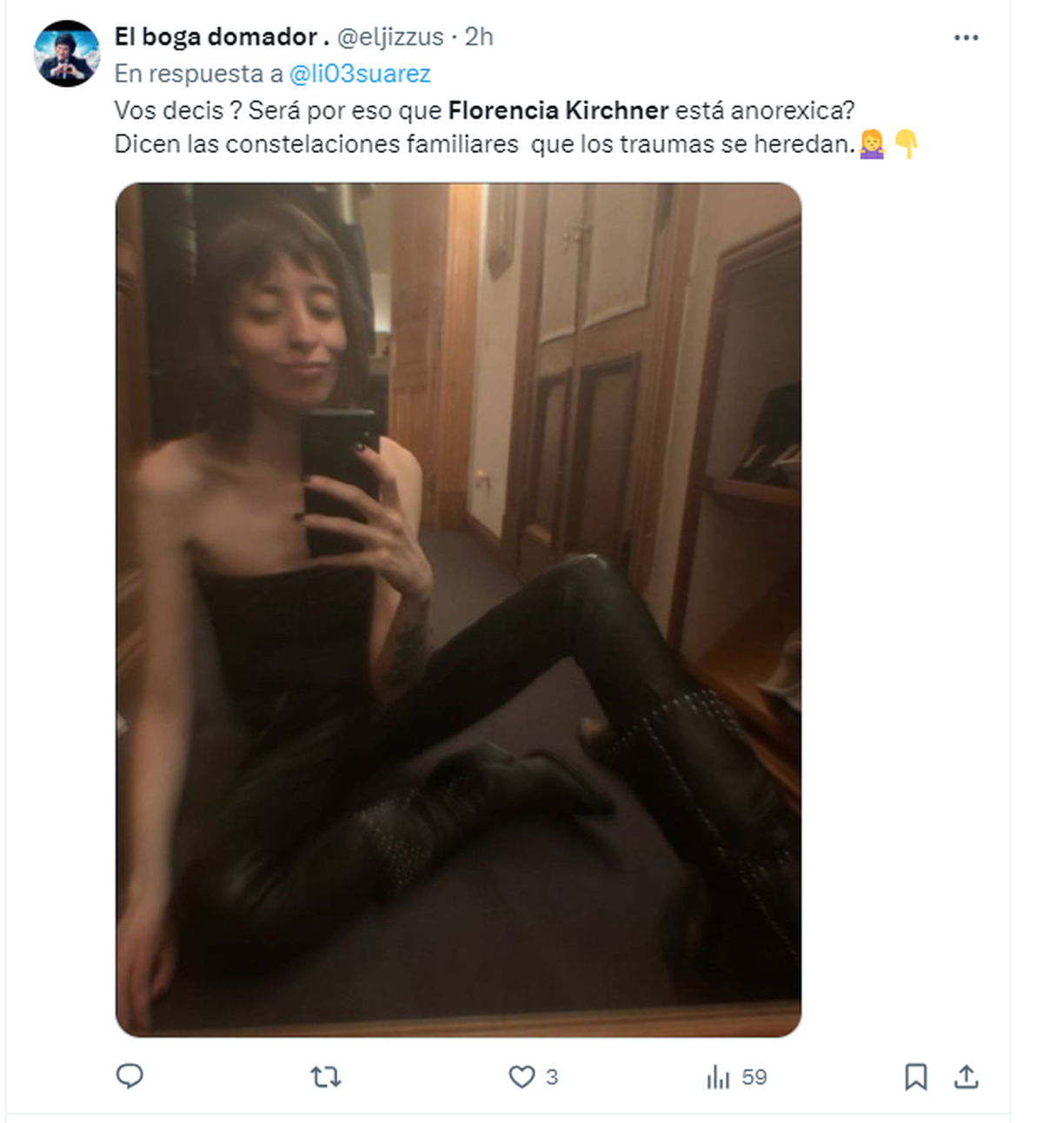Click the bold Florencia Kirchner text
This screenshot has width=1043, height=1123.
[558, 110]
